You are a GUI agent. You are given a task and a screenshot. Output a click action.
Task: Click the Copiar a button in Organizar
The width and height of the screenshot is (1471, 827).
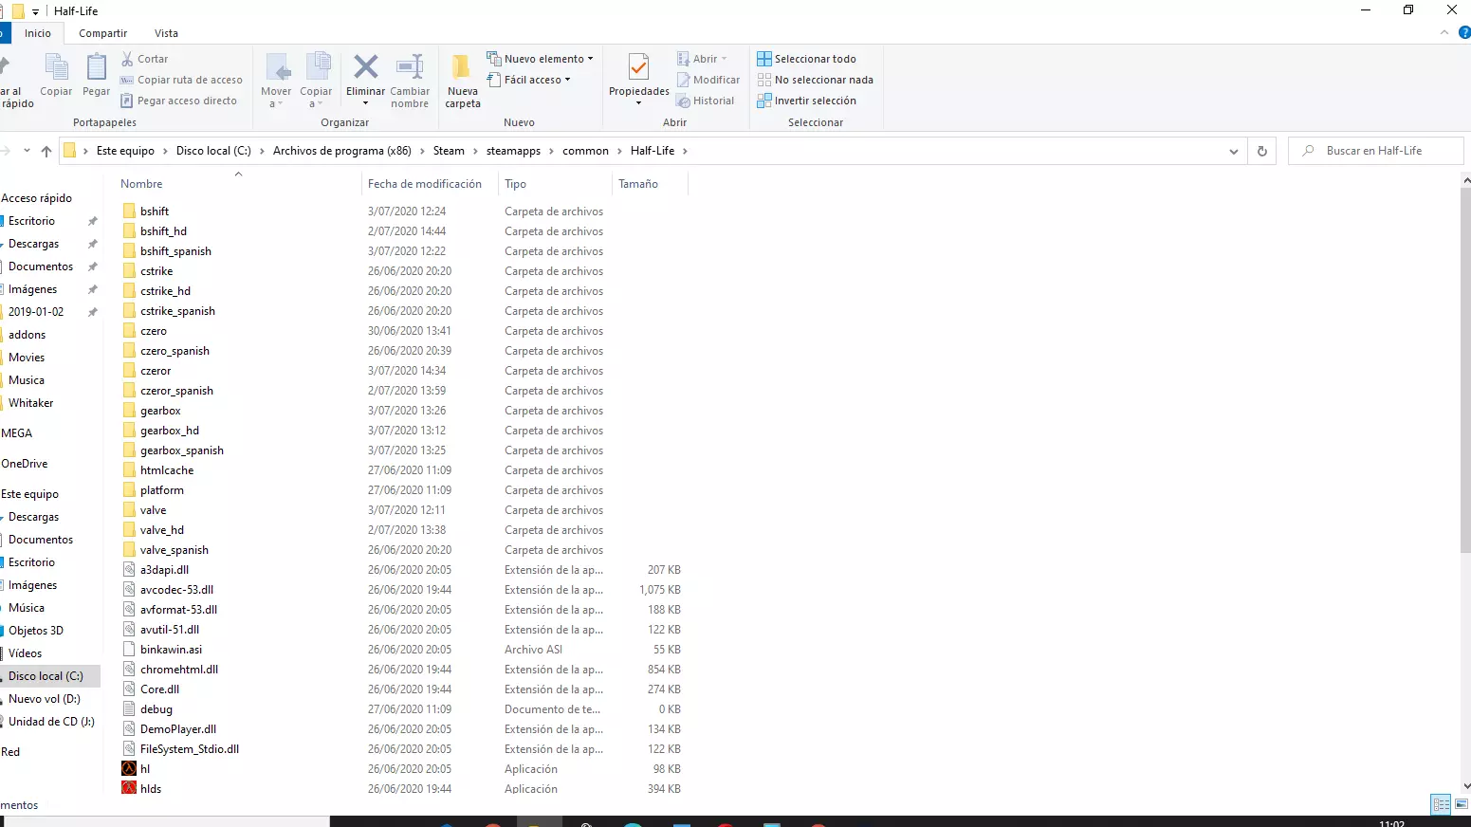[x=316, y=81]
